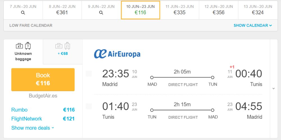This screenshot has width=281, height=140.
Task: Expand flight details with right-side chevron
Action: click(273, 88)
